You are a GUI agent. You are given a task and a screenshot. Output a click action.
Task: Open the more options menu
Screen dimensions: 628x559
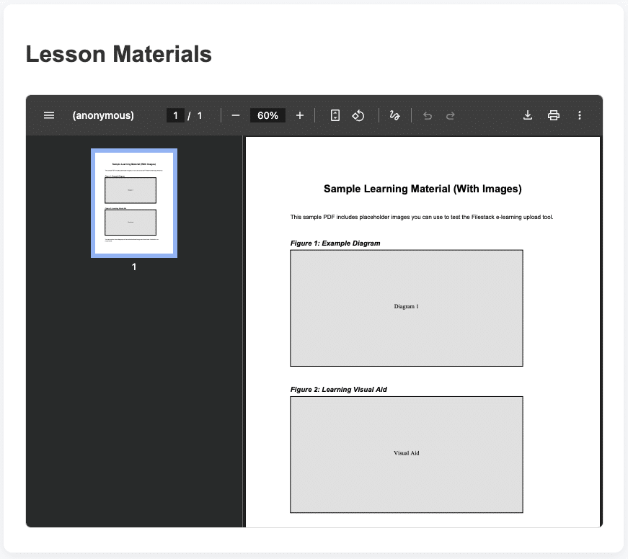579,115
